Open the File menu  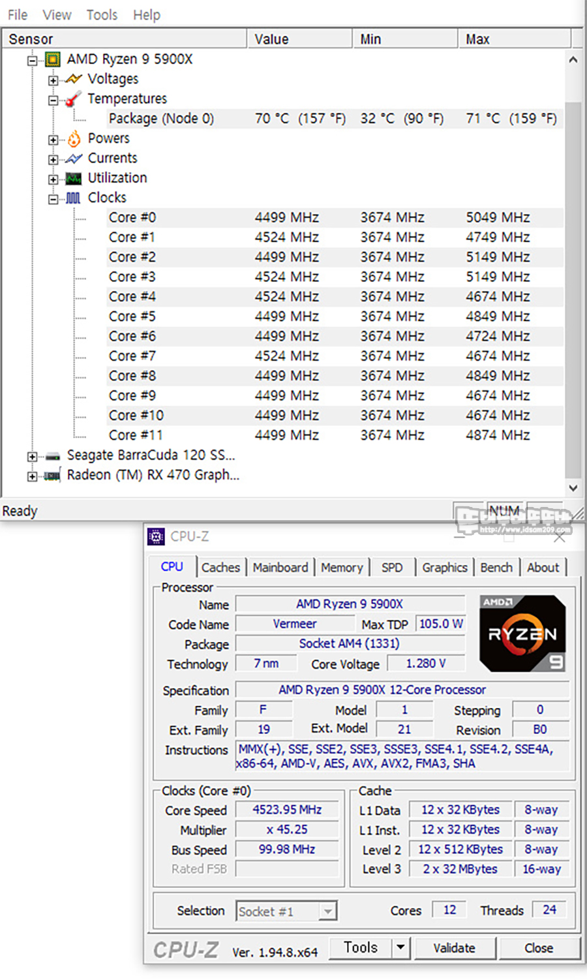18,14
